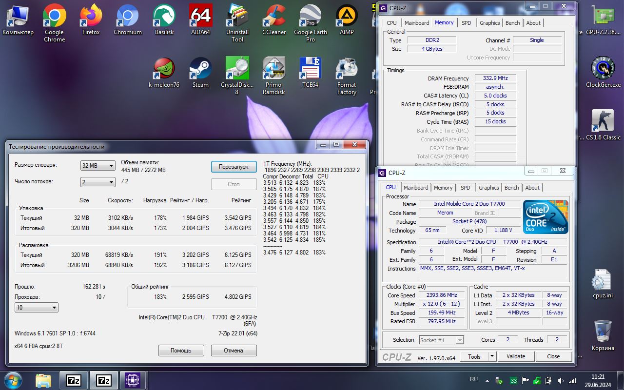
Task: Open the Проходов 10 dropdown
Action: (x=37, y=308)
